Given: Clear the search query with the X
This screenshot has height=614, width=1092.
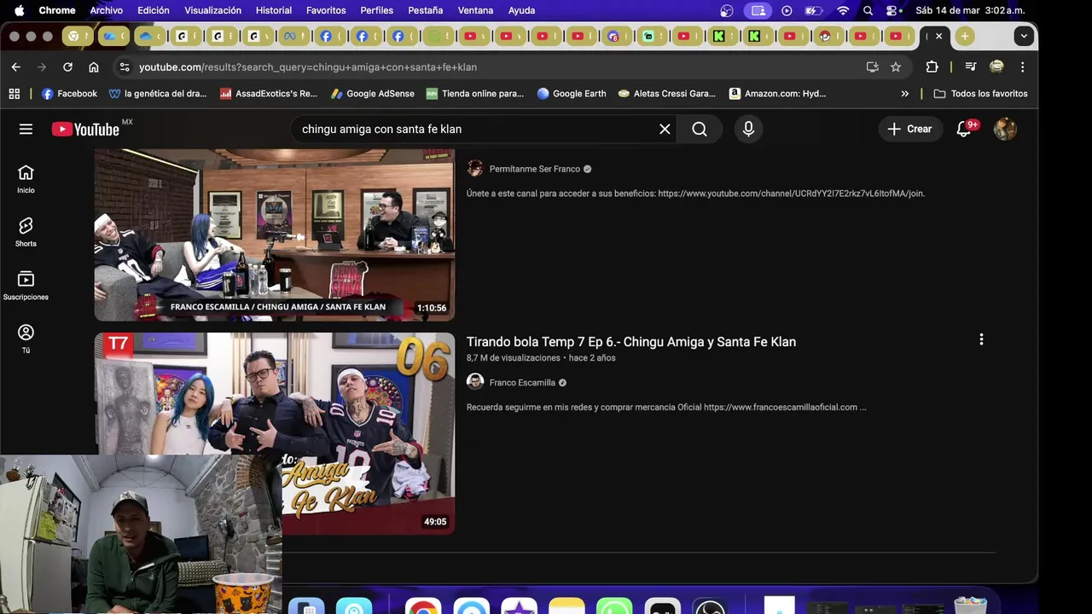Looking at the screenshot, I should [x=665, y=129].
